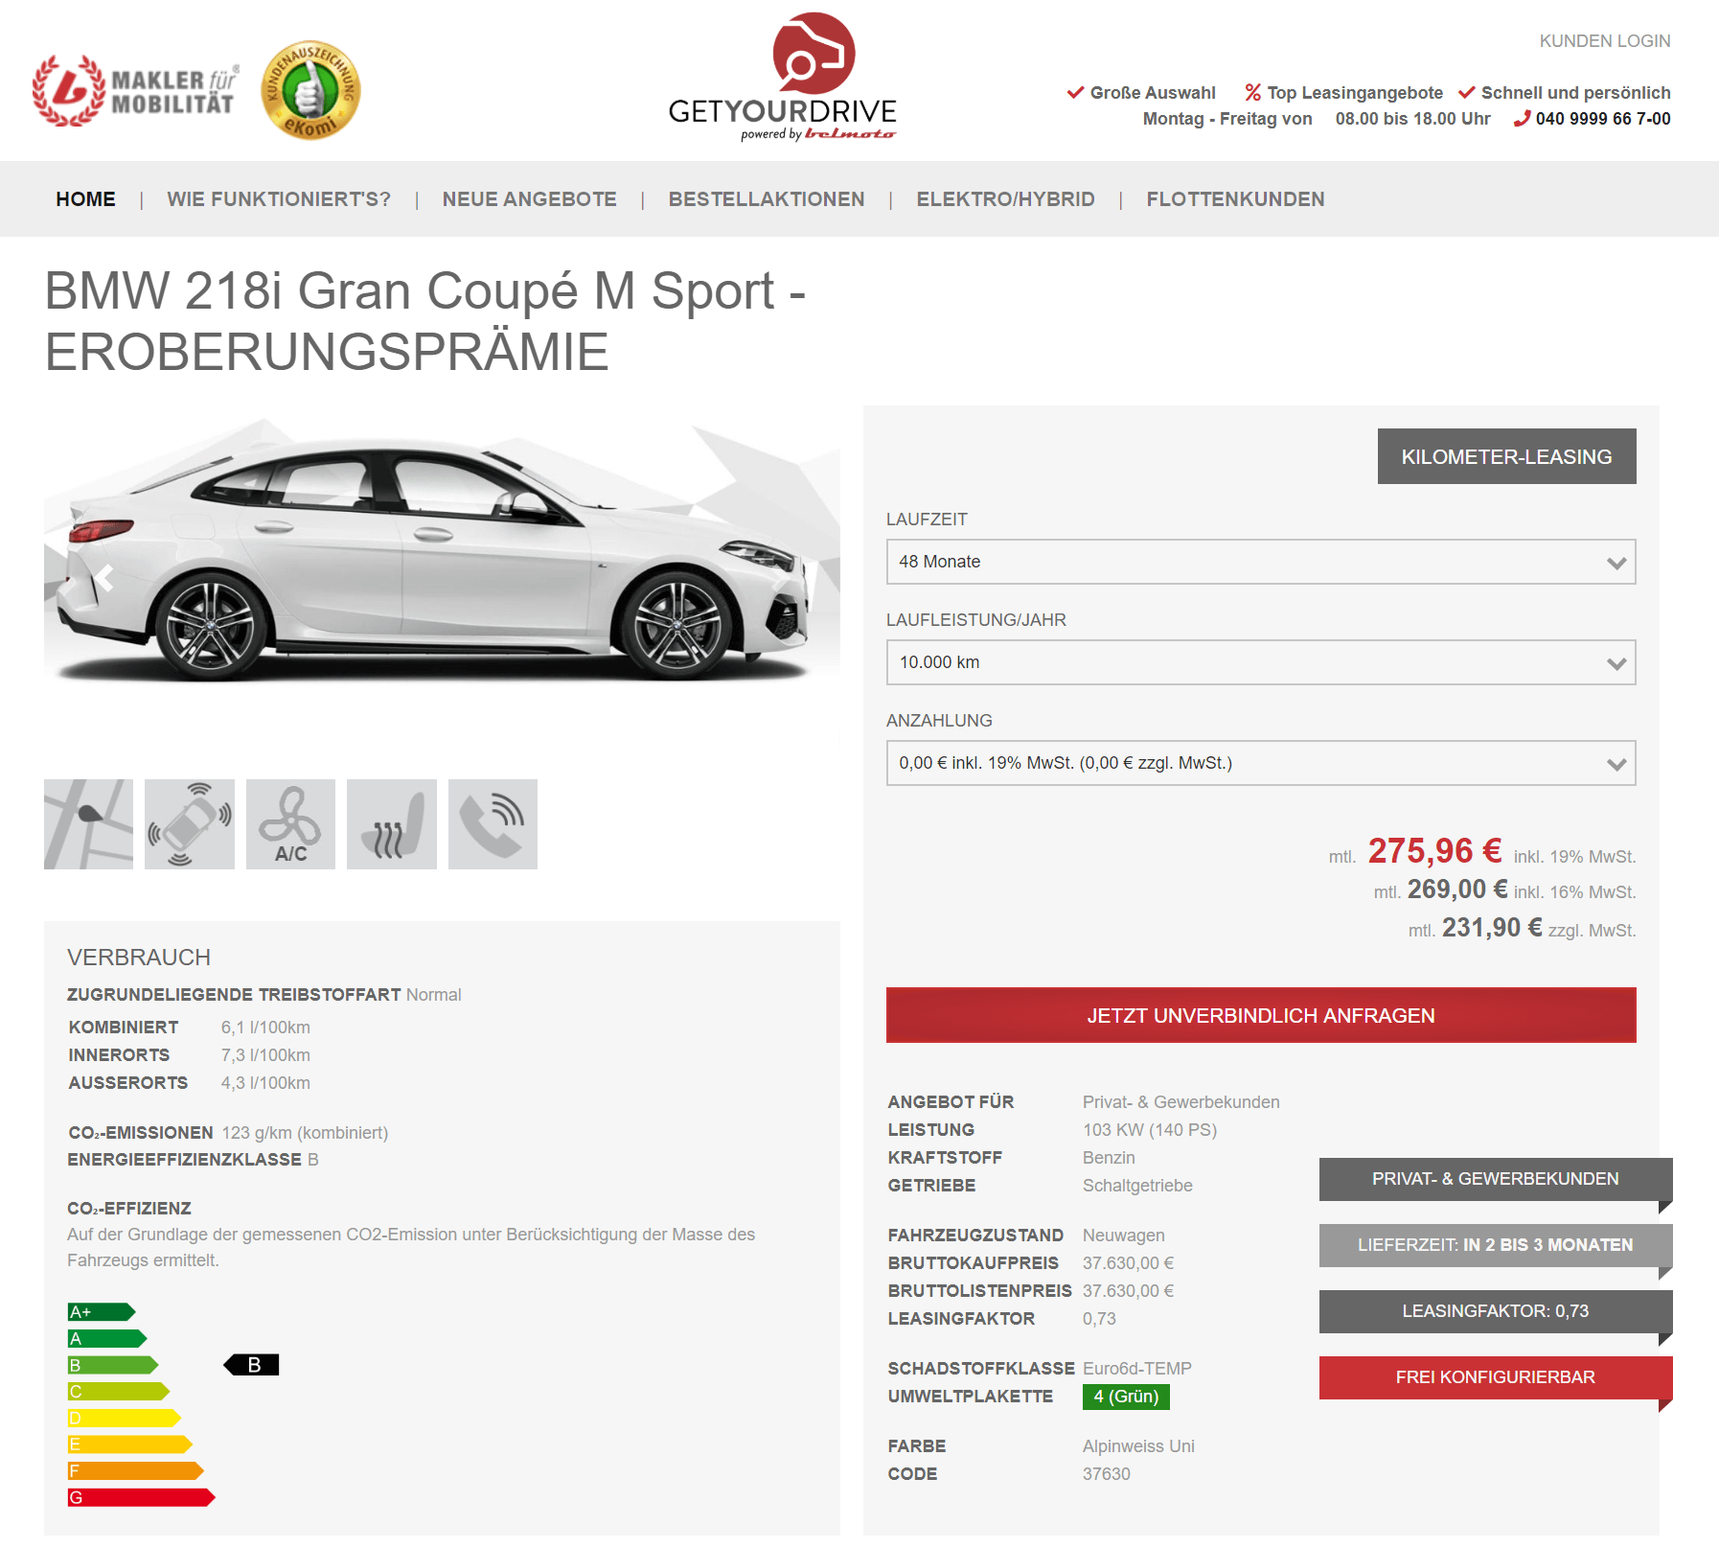Viewport: 1719px width, 1548px height.
Task: Click the green B efficiency bar
Action: (x=112, y=1365)
